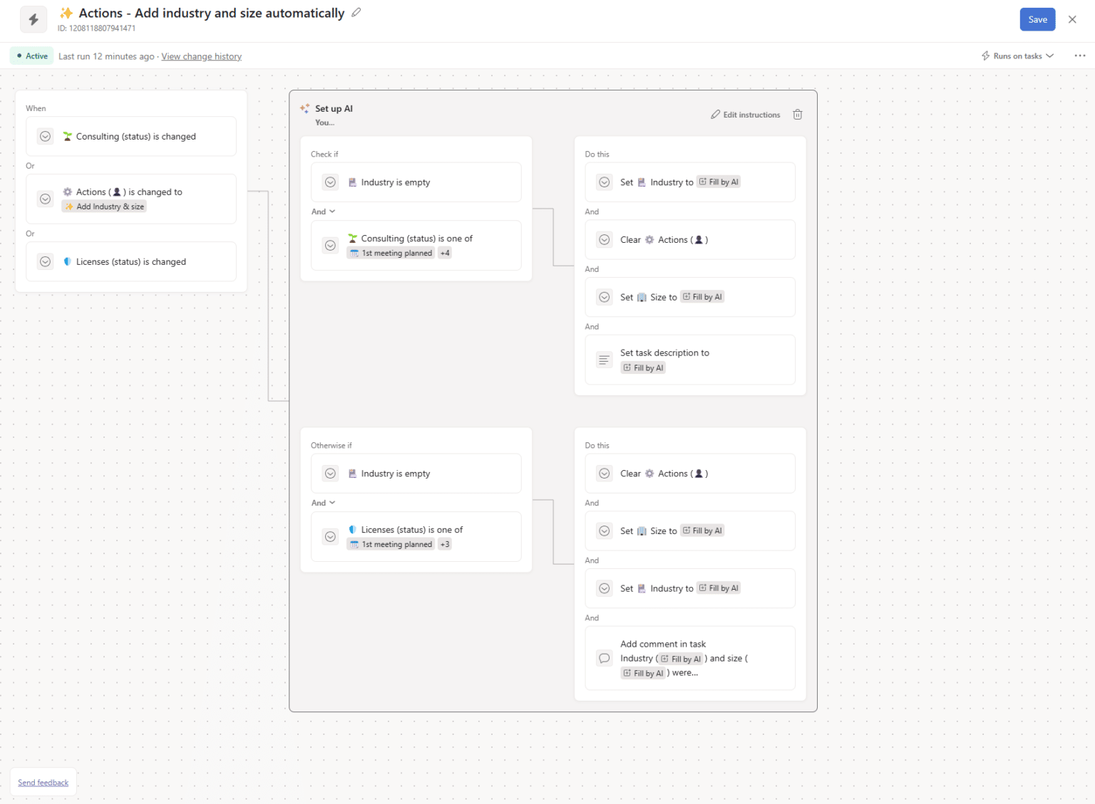The height and width of the screenshot is (804, 1095).
Task: Click the circle icon on first Industry is empty
Action: (x=331, y=182)
